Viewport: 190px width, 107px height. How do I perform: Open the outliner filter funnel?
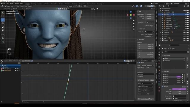coord(185,6)
